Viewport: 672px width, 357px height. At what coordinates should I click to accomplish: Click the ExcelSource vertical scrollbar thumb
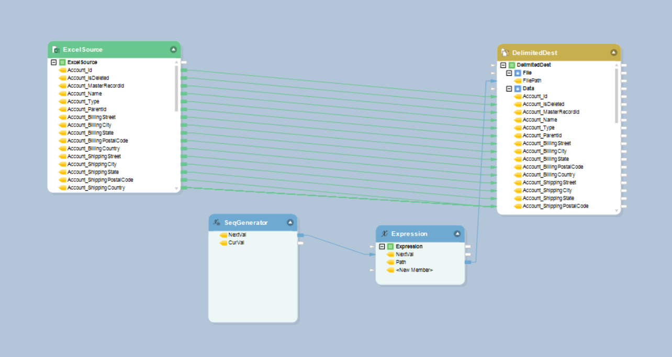point(176,88)
